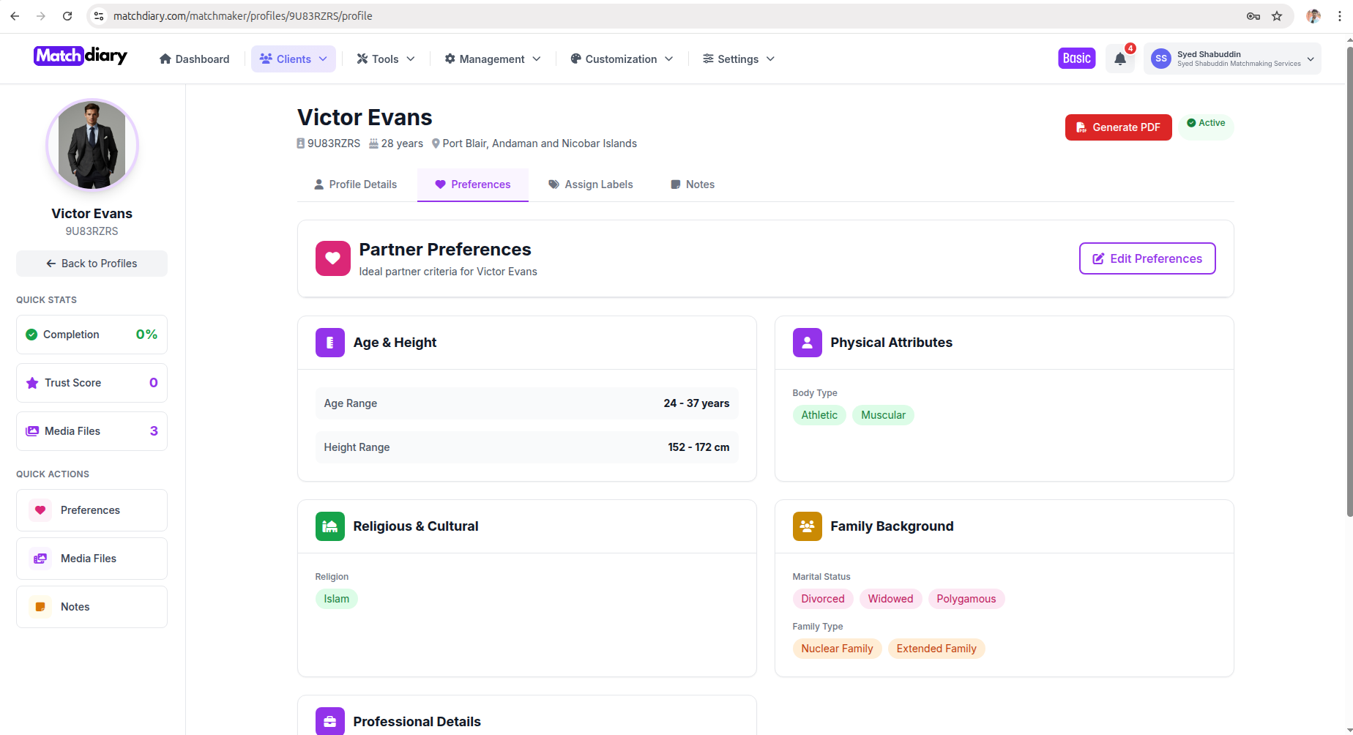This screenshot has width=1353, height=735.
Task: Click the green Religious & Cultural icon
Action: 329,526
